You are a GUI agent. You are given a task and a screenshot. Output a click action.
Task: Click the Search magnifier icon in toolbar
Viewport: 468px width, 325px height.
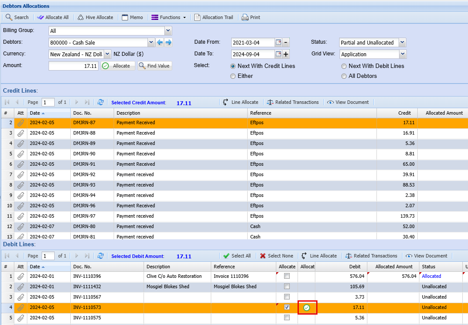[9, 17]
